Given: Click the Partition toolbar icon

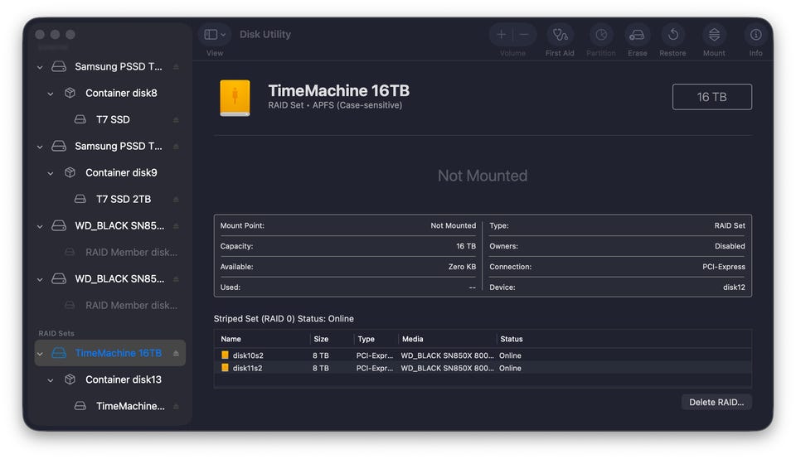Looking at the screenshot, I should pos(601,35).
